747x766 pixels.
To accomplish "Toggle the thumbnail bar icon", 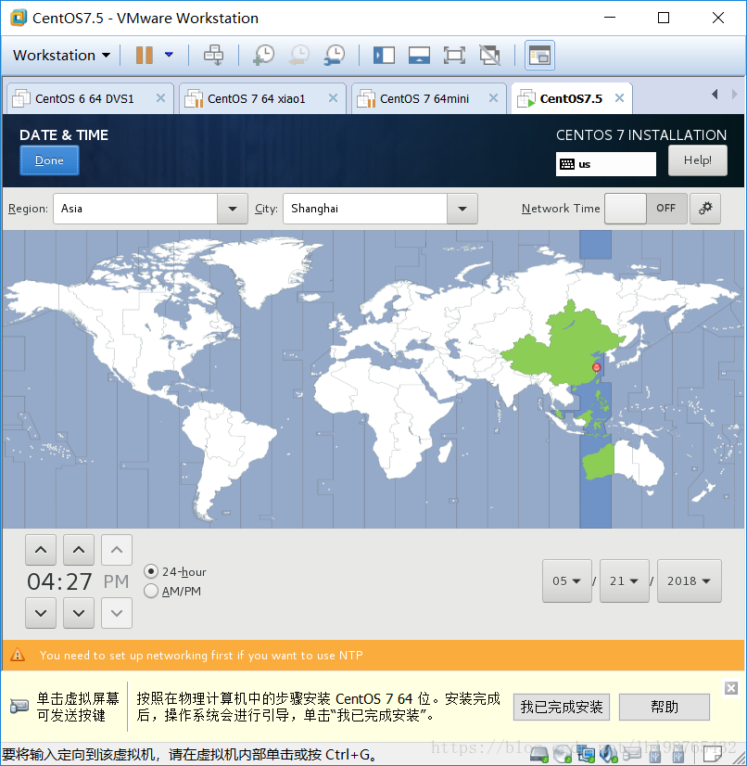I will (x=420, y=56).
